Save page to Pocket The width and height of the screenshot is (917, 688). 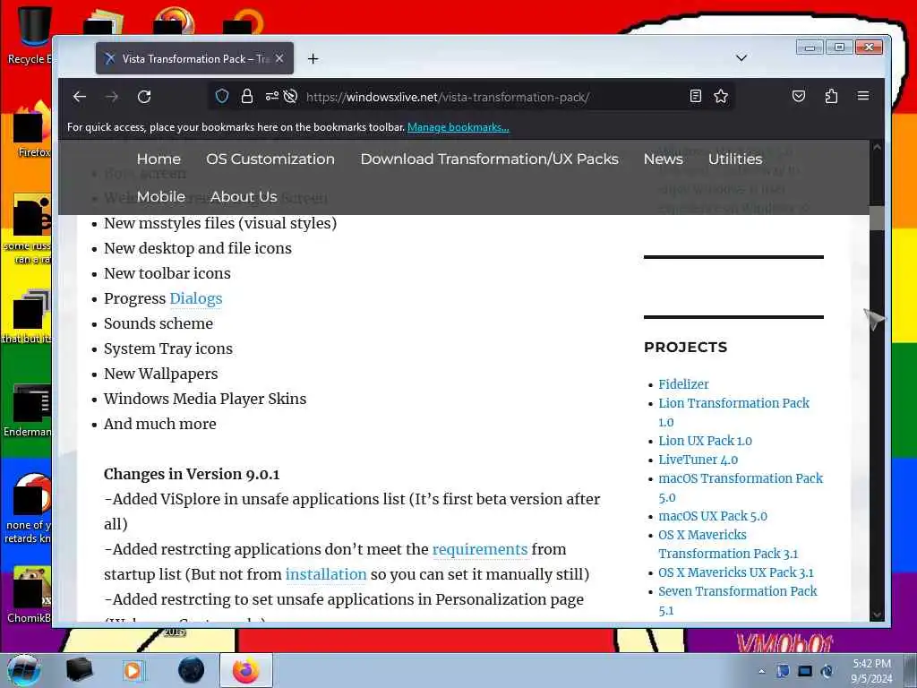coord(798,96)
